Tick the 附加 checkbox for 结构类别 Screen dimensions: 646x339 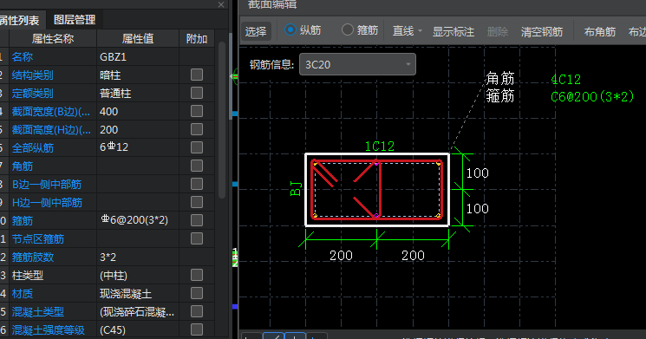pos(197,75)
